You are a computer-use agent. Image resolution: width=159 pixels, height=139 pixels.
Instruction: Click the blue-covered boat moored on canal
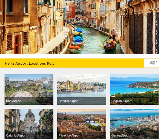click(x=78, y=39)
